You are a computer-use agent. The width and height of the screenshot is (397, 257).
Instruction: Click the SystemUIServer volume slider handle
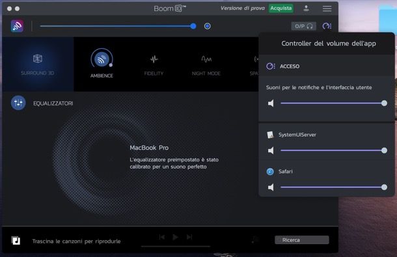pos(384,150)
